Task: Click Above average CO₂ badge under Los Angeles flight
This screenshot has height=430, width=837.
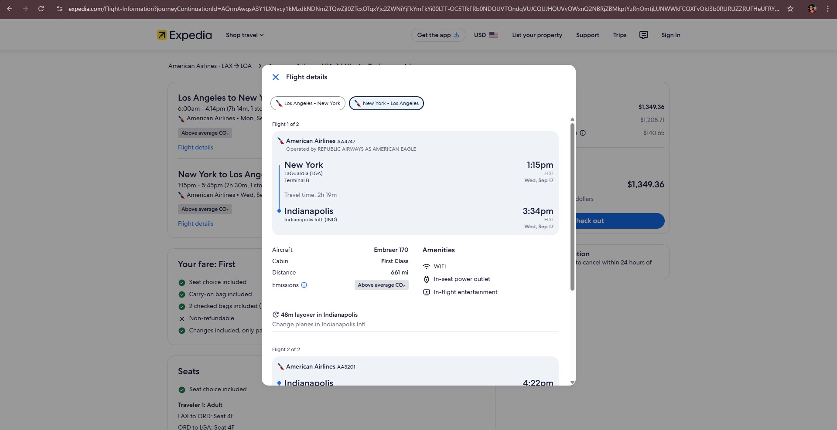Action: click(x=205, y=133)
